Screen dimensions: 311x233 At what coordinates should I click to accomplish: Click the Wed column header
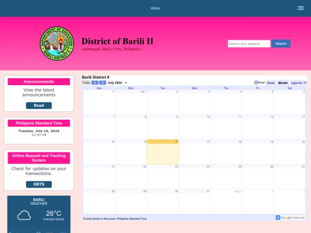[194, 88]
